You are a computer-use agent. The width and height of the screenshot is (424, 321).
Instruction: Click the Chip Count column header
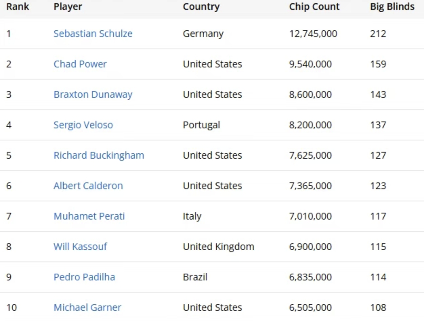(x=314, y=7)
